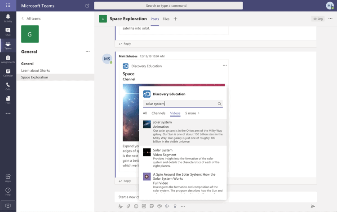This screenshot has width=337, height=212.
Task: Go back to All teams
Action: pos(31,18)
